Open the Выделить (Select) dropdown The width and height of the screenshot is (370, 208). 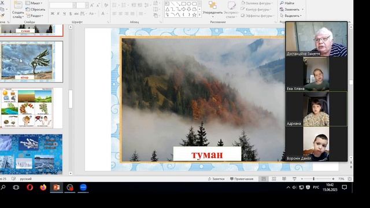click(291, 16)
